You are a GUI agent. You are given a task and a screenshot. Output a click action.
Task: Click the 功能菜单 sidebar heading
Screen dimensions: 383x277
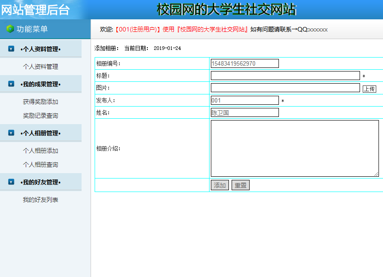tap(32, 29)
